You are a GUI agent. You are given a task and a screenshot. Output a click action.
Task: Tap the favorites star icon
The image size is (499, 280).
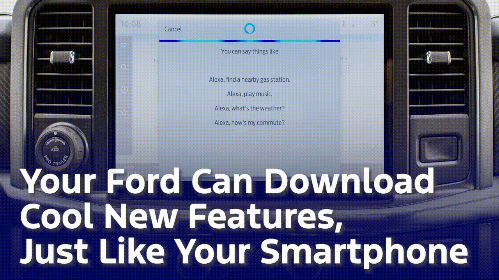[x=124, y=112]
